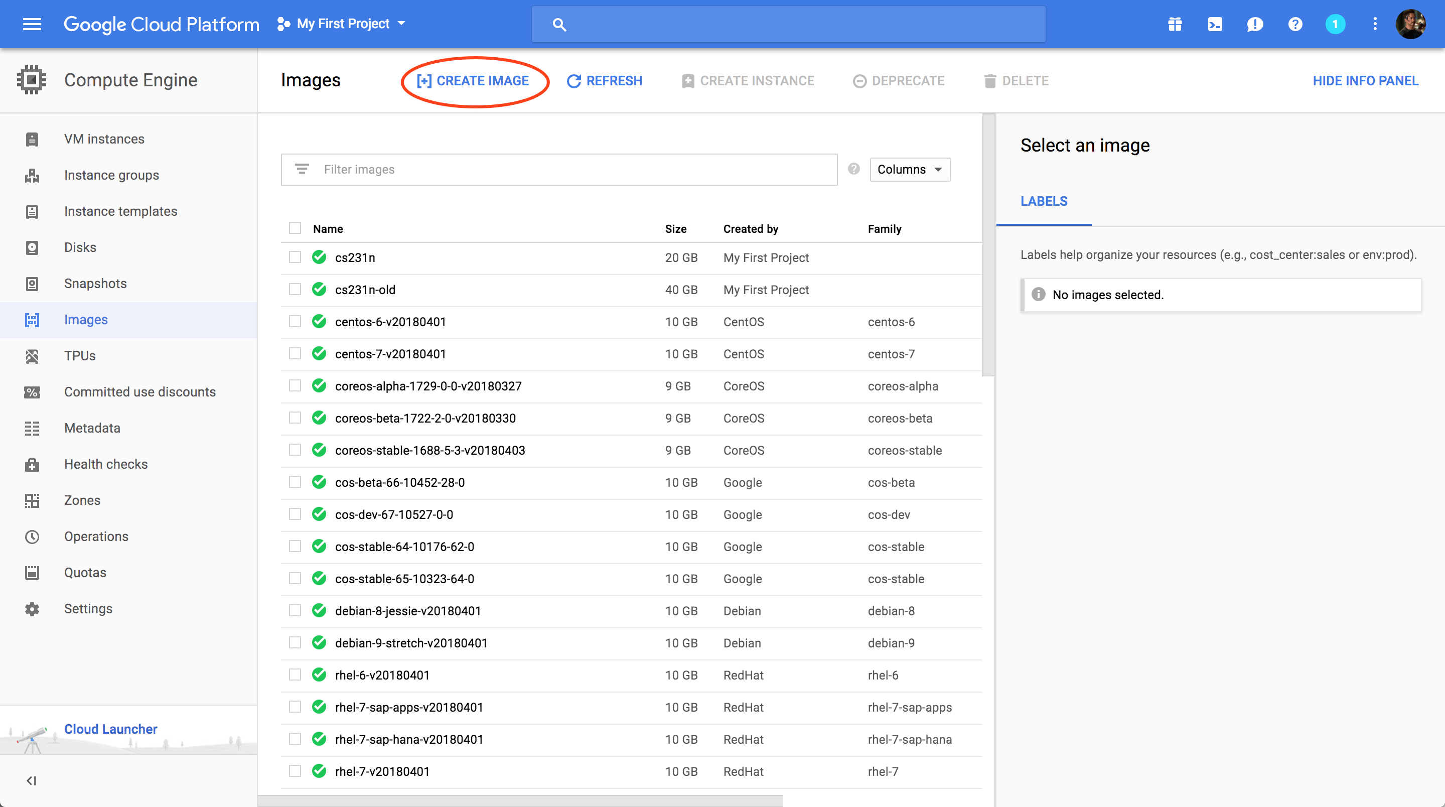
Task: Click the Disks sidebar icon
Action: [32, 247]
